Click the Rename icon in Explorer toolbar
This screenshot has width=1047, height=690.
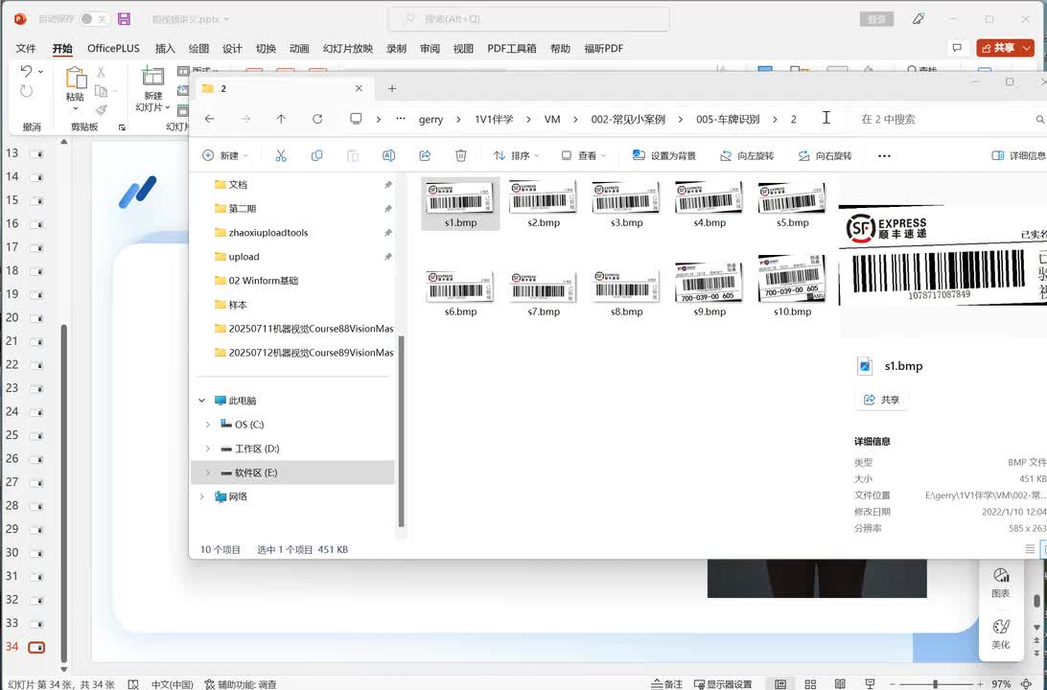pyautogui.click(x=388, y=155)
